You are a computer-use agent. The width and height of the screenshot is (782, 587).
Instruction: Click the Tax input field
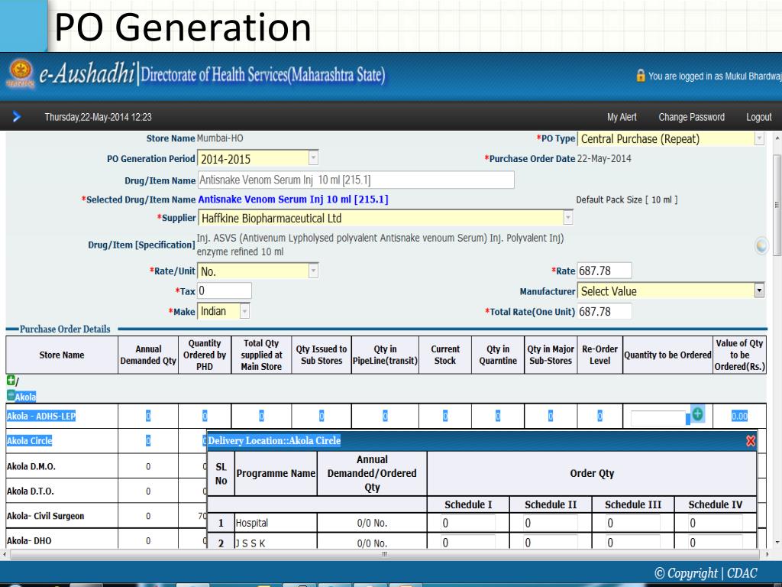[225, 291]
